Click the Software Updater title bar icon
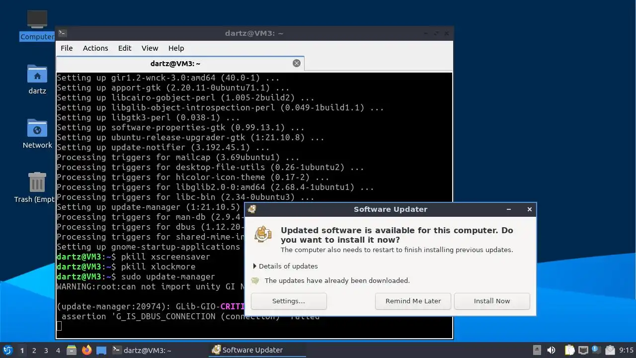Screen dimensions: 636x358 point(252,209)
